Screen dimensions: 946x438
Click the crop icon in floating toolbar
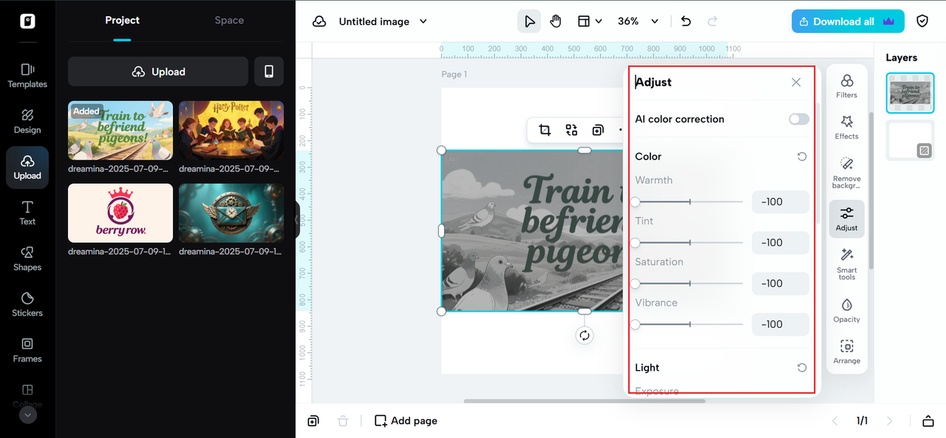tap(545, 130)
